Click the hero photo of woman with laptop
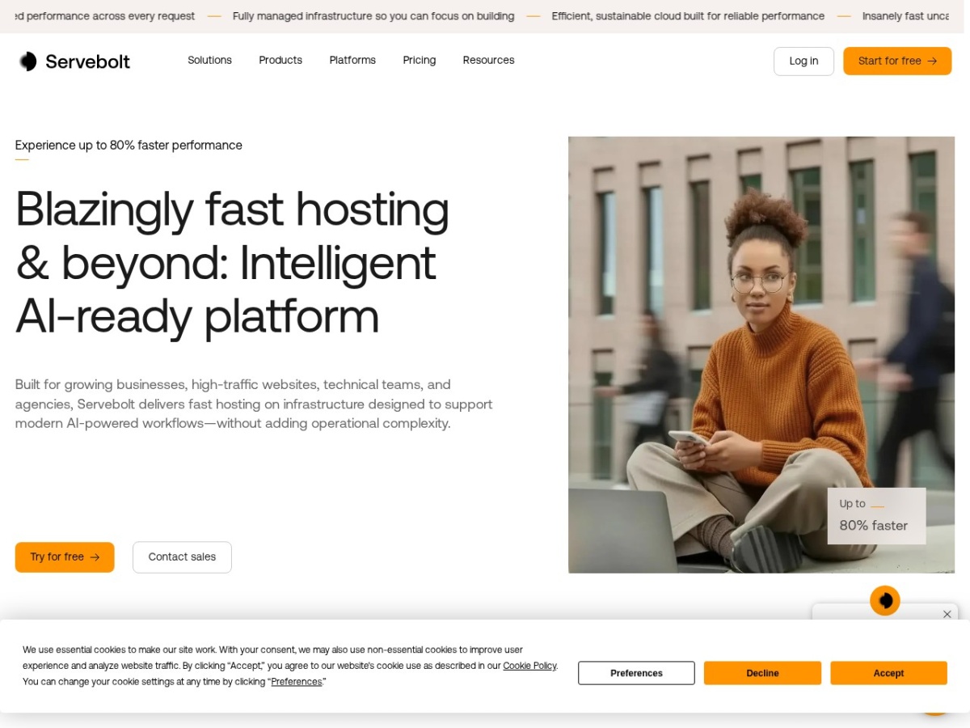Viewport: 970px width, 728px height. click(x=761, y=355)
